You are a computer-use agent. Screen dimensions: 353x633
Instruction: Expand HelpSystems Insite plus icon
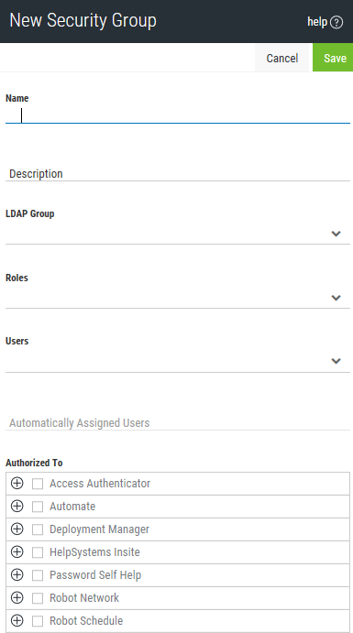click(17, 551)
